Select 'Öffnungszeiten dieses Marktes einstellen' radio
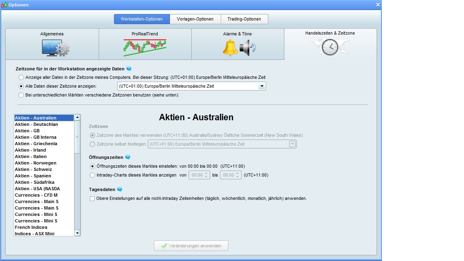The width and height of the screenshot is (464, 261). coord(92,166)
